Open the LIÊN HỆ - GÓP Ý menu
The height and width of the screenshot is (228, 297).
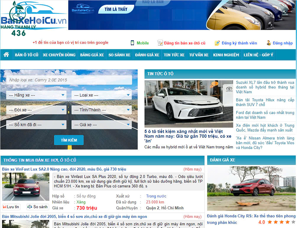(x=258, y=55)
